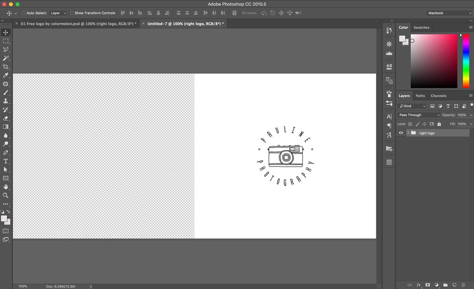
Task: Open the Kind filter dropdown
Action: coord(412,106)
